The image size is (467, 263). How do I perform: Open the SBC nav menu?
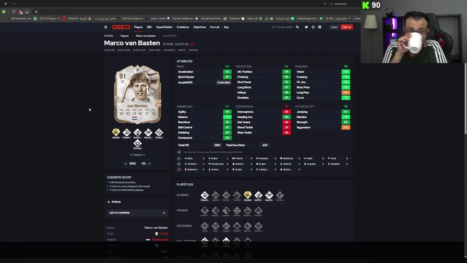point(149,27)
